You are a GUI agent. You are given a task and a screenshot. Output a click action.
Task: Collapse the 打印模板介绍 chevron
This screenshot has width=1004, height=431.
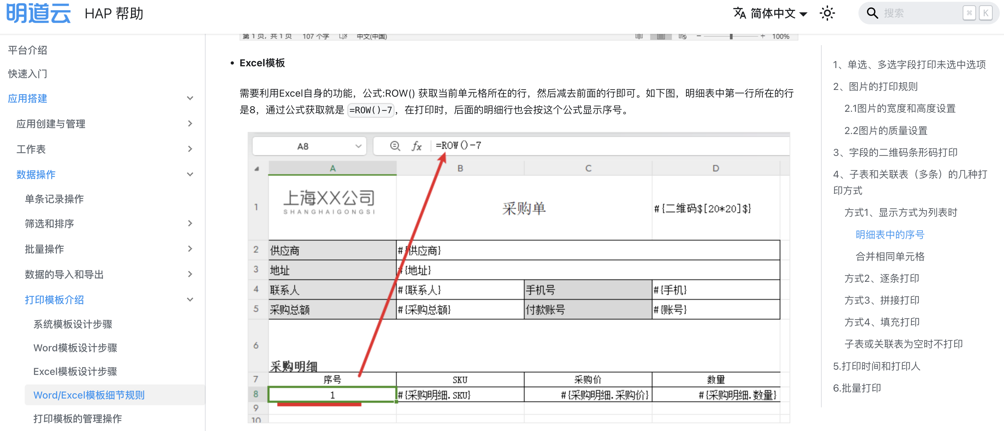click(x=190, y=299)
